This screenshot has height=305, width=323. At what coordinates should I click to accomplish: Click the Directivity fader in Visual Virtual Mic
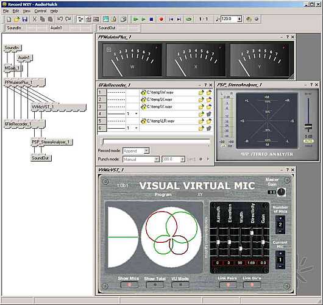[252, 232]
